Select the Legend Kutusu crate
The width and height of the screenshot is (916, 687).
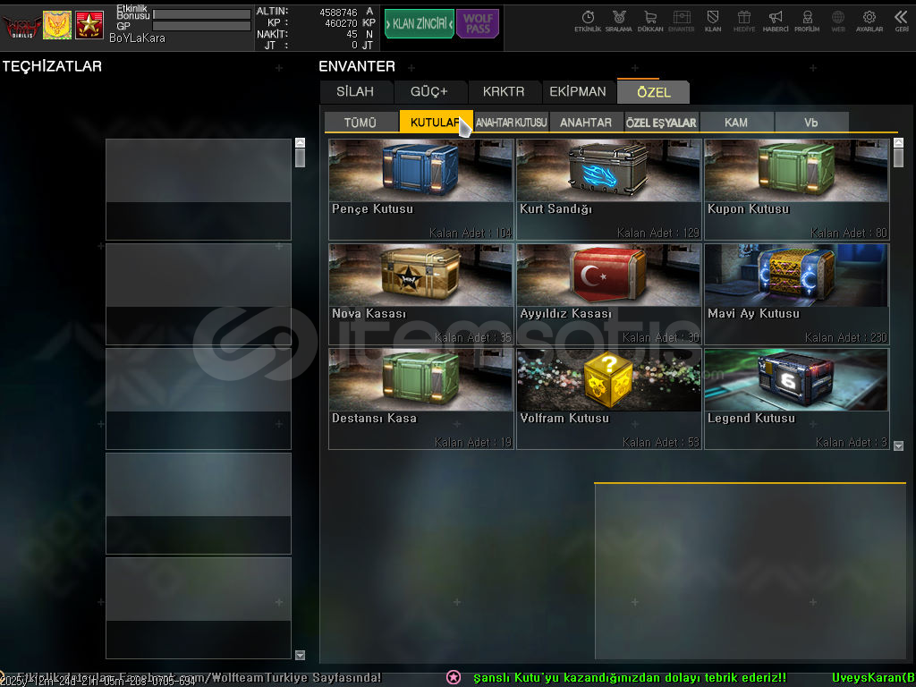797,398
